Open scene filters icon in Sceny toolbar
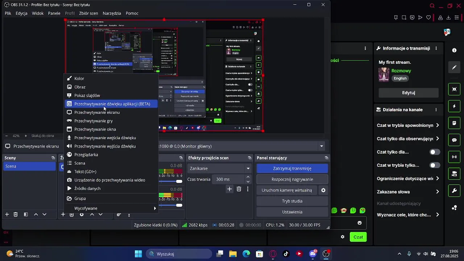 pos(26,215)
